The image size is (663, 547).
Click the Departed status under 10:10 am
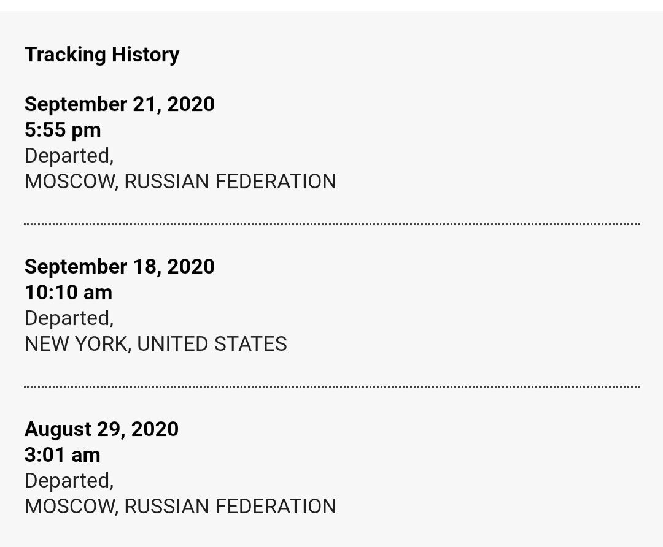[69, 318]
